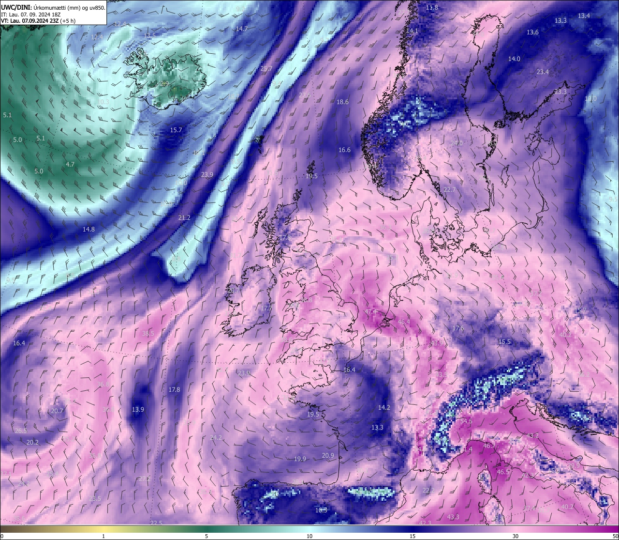The height and width of the screenshot is (540, 619).
Task: Select the 14.1 value over Norway
Action: [x=412, y=31]
